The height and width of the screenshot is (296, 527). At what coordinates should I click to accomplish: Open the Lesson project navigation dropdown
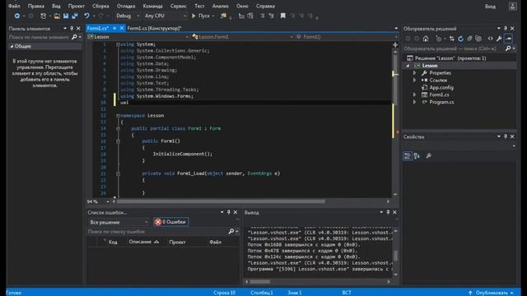[x=138, y=36]
